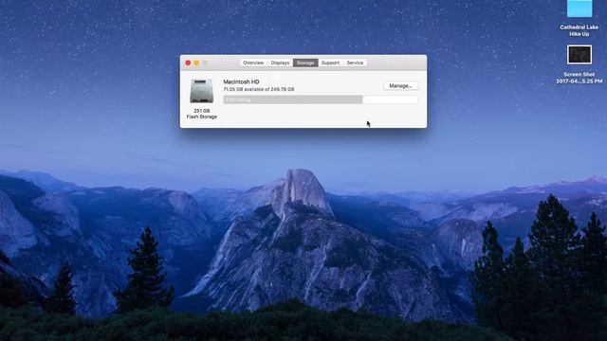Image resolution: width=607 pixels, height=341 pixels.
Task: Click the Screen Shot file name label
Action: [579, 78]
